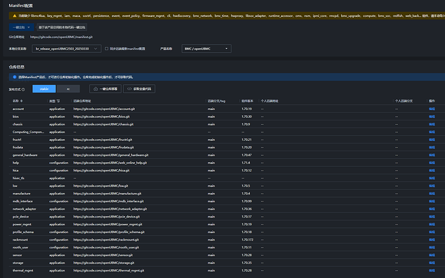Viewport: 445px width, 278px height.
Task: Click 编辑 link for the bios row
Action: point(432,116)
